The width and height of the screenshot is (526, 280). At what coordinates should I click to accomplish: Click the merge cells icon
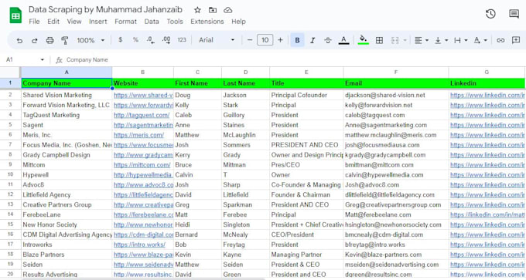(x=394, y=40)
